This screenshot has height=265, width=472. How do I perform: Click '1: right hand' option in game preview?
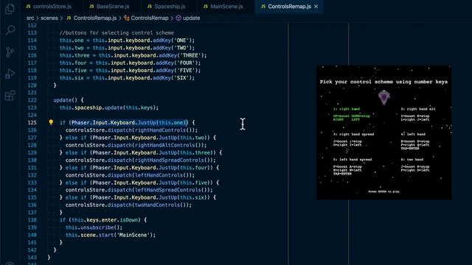(347, 109)
